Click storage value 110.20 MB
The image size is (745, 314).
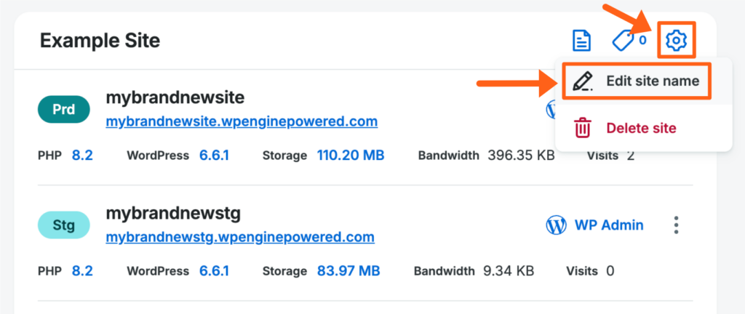pos(351,155)
